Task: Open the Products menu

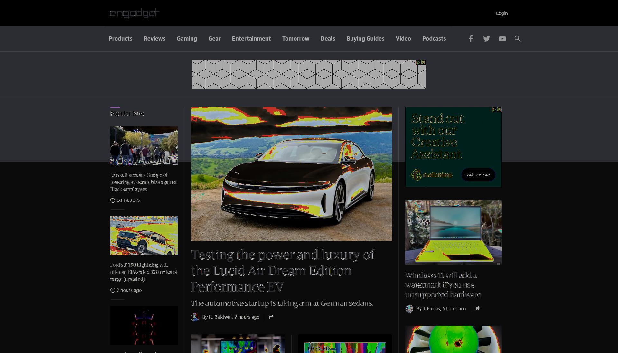Action: (120, 39)
